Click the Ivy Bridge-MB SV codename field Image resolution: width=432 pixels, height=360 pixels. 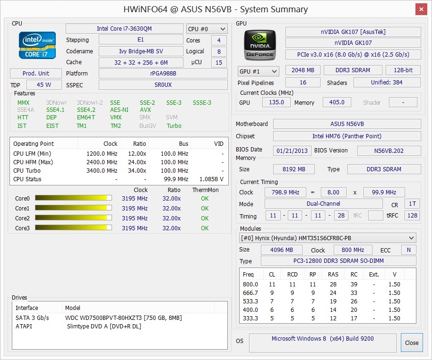click(141, 51)
